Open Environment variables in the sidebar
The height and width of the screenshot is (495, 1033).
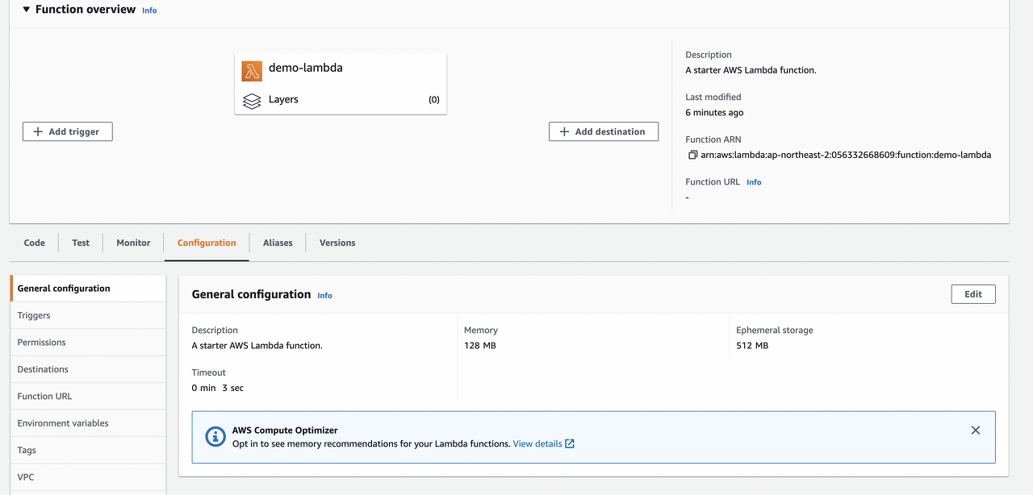(88, 423)
